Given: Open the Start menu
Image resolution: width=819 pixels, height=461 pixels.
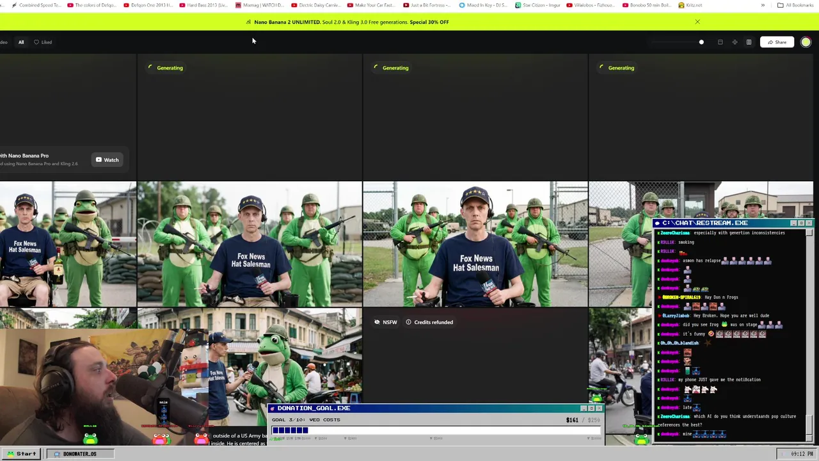Looking at the screenshot, I should point(21,454).
